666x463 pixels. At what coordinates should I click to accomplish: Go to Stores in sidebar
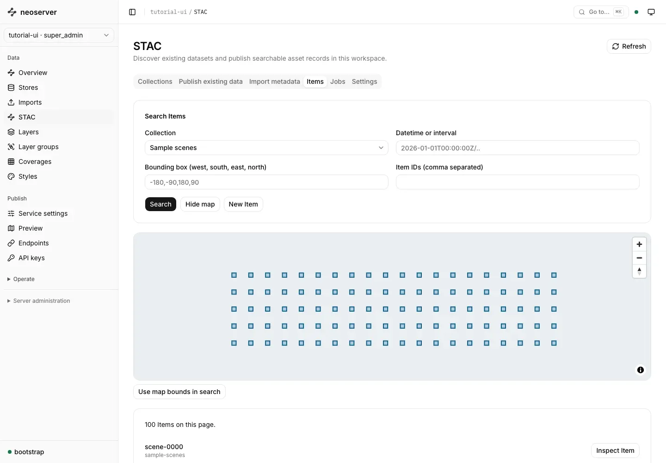(x=59, y=88)
